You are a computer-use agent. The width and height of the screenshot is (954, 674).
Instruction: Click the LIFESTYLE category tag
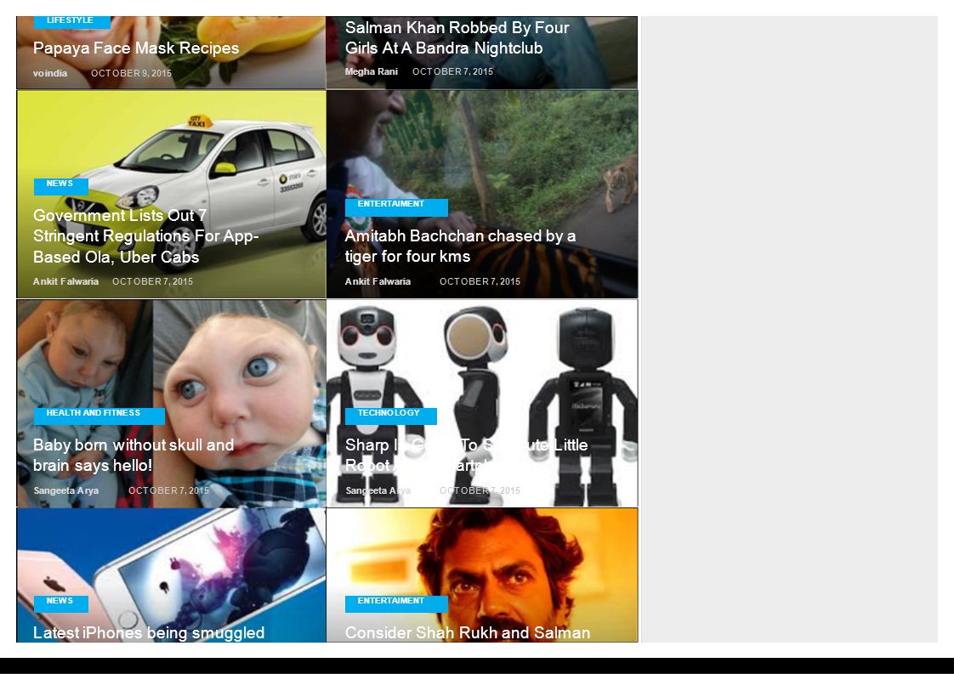tap(71, 22)
